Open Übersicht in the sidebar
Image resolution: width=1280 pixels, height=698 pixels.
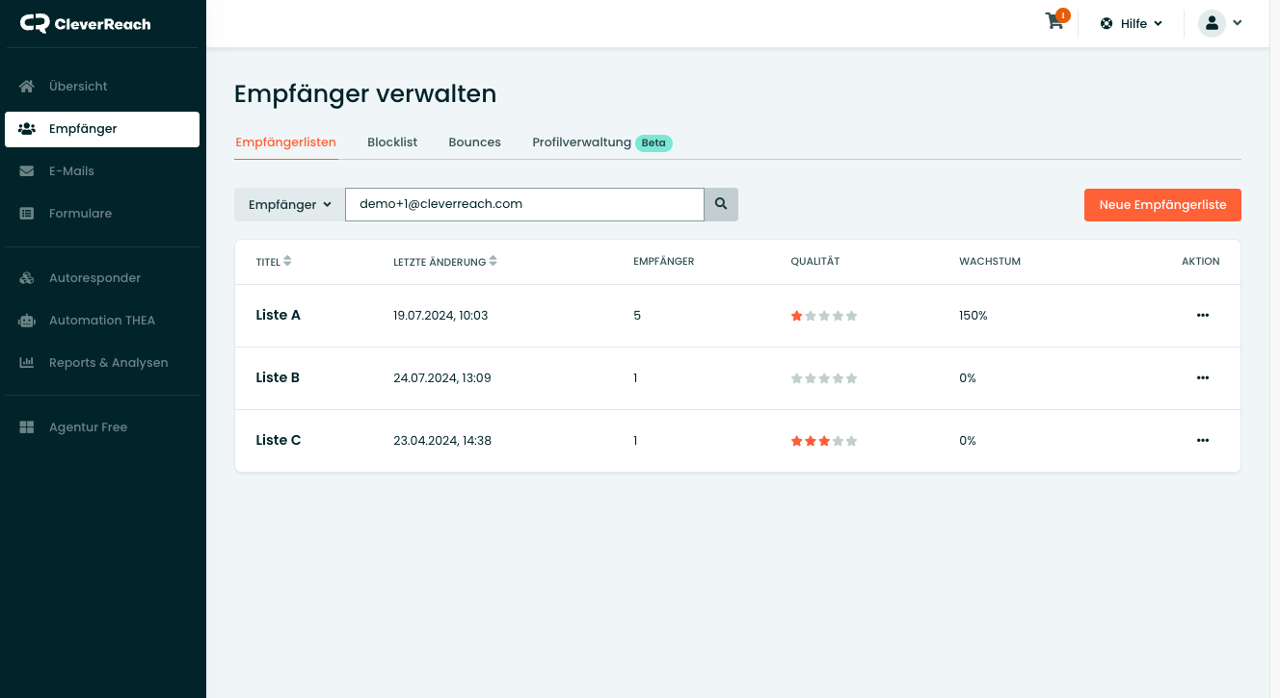tap(102, 86)
